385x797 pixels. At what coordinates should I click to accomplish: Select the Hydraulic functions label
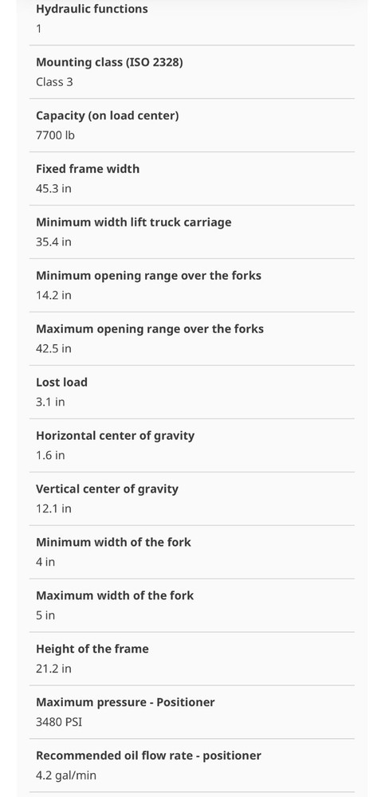coord(92,9)
